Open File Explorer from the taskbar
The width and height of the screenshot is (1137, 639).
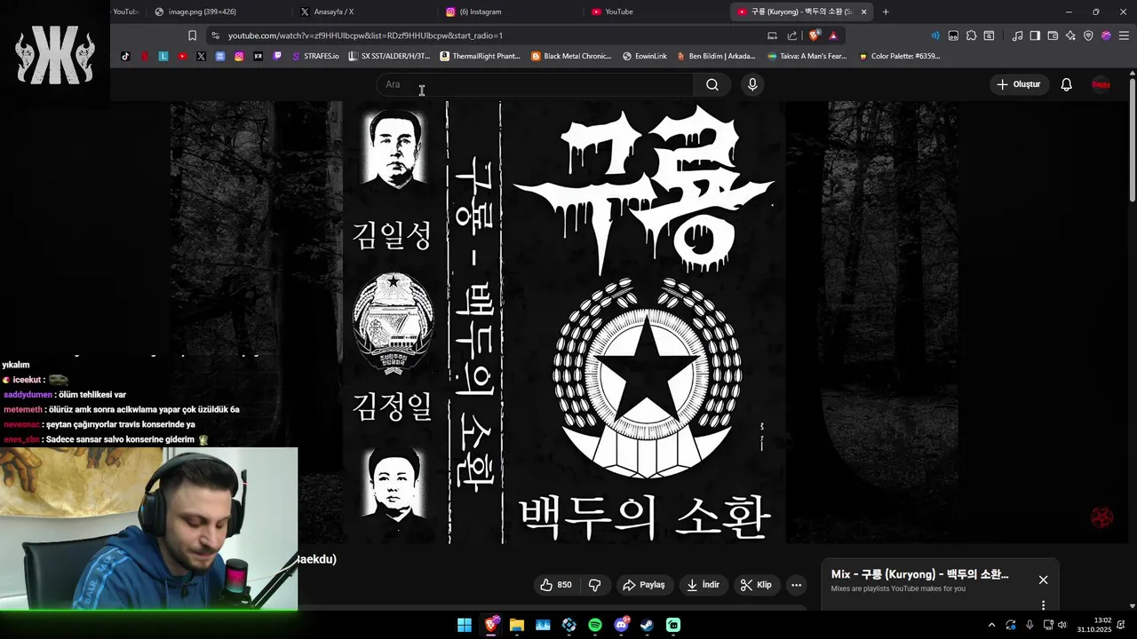point(517,625)
